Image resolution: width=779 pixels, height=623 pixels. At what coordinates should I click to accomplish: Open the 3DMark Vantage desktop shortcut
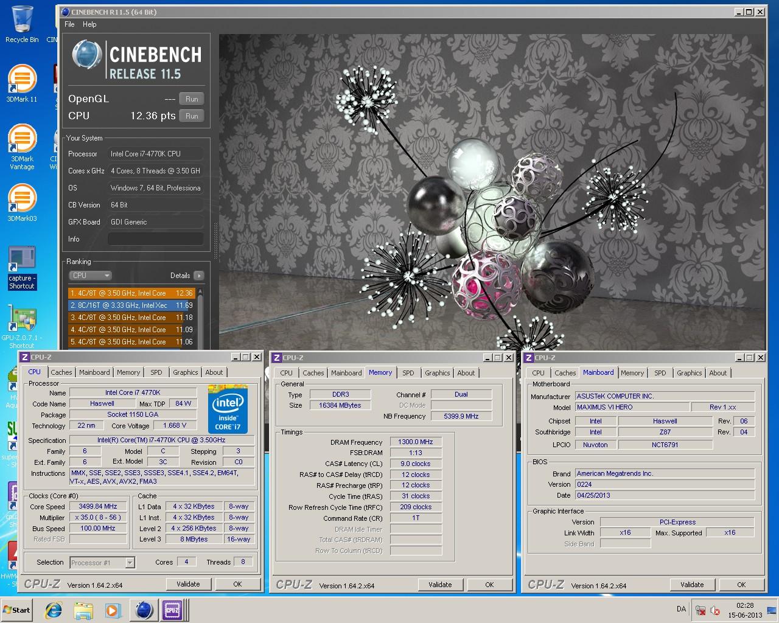point(22,147)
